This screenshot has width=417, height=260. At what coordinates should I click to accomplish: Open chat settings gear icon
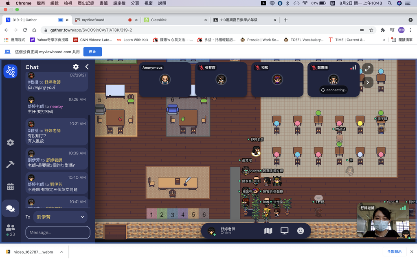tap(76, 67)
